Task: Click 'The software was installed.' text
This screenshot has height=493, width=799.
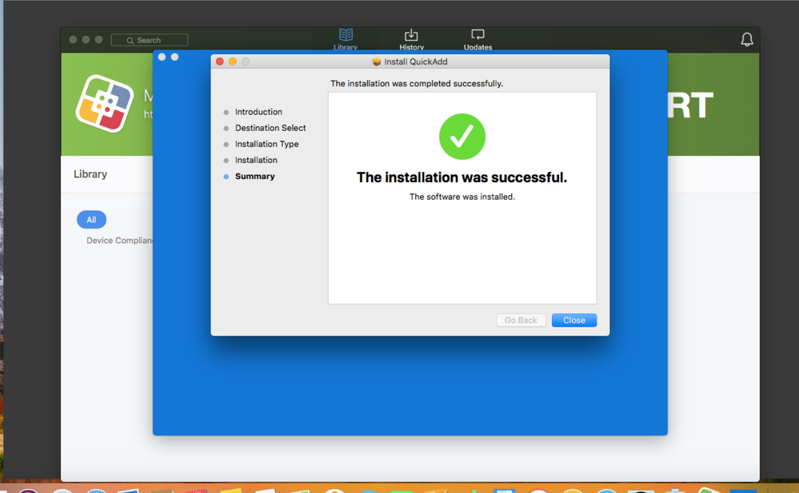Action: click(x=462, y=197)
